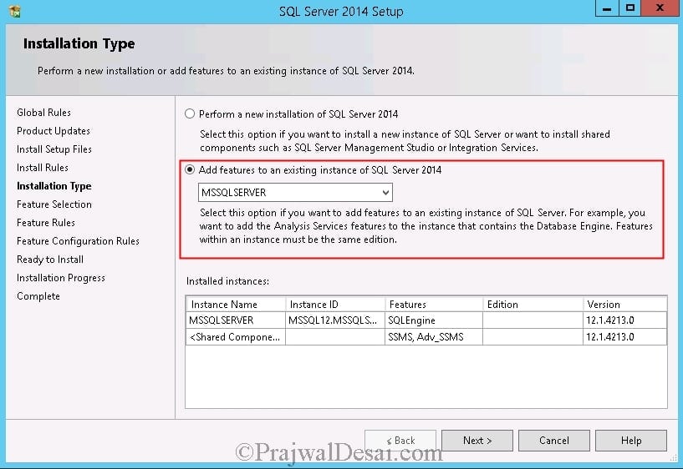
Task: Click Feature Selection step in sidebar
Action: click(54, 204)
